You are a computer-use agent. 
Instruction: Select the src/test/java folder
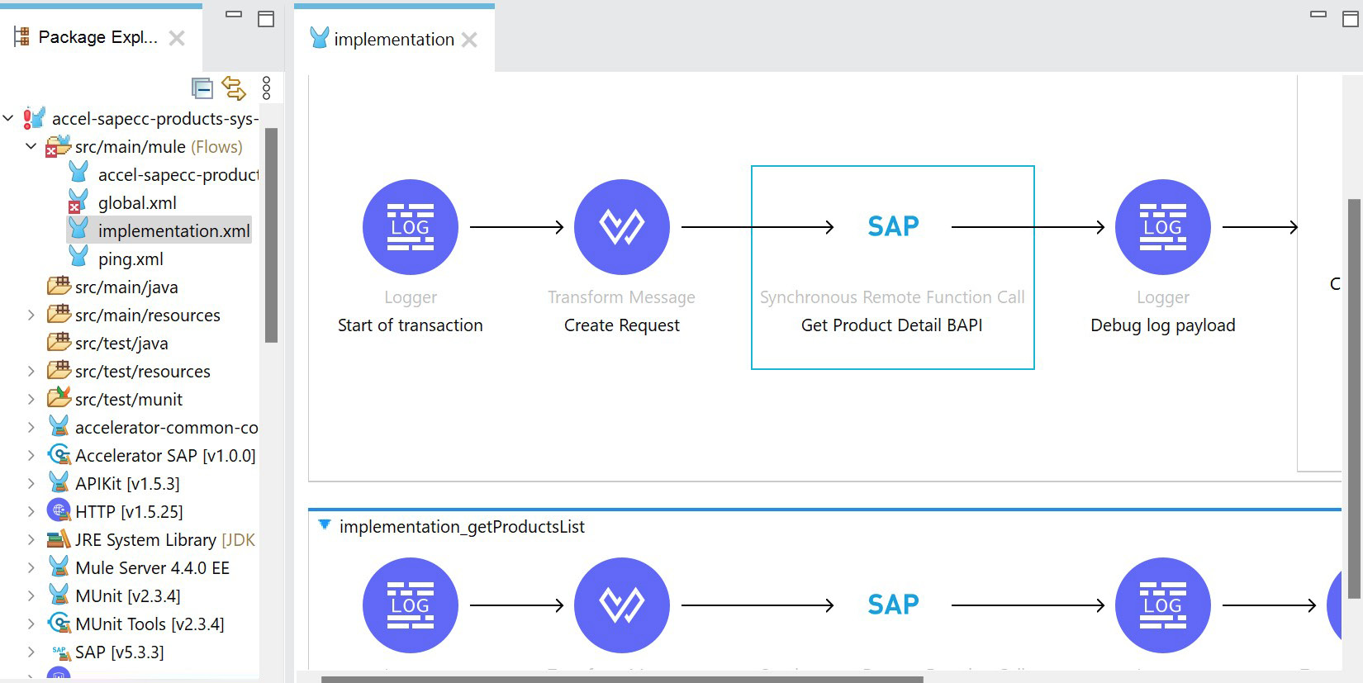121,344
